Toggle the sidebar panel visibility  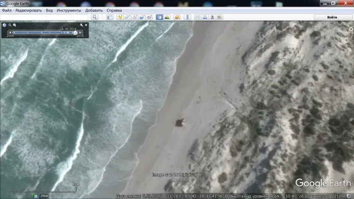pos(109,17)
